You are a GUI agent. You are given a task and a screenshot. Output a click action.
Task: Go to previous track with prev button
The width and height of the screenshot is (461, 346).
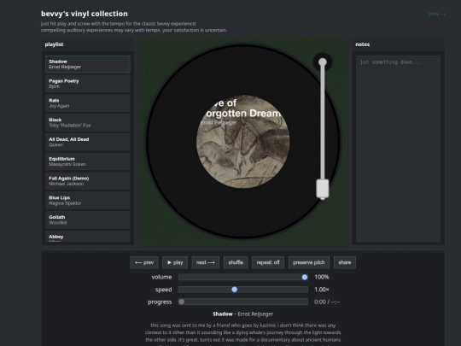point(144,262)
